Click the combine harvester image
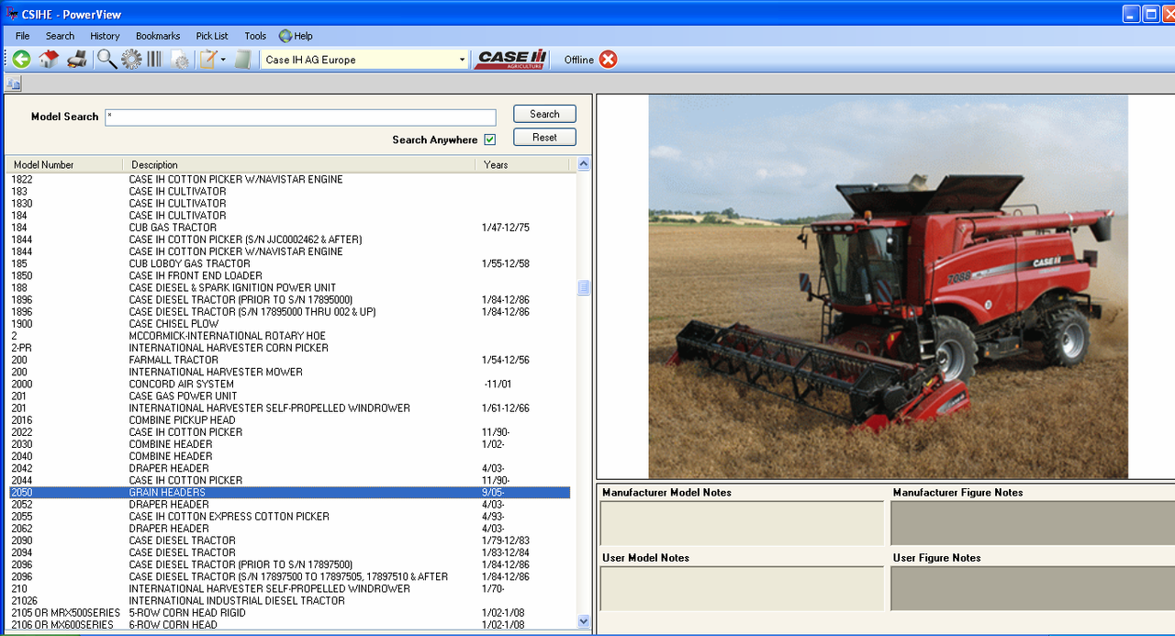 pos(888,286)
